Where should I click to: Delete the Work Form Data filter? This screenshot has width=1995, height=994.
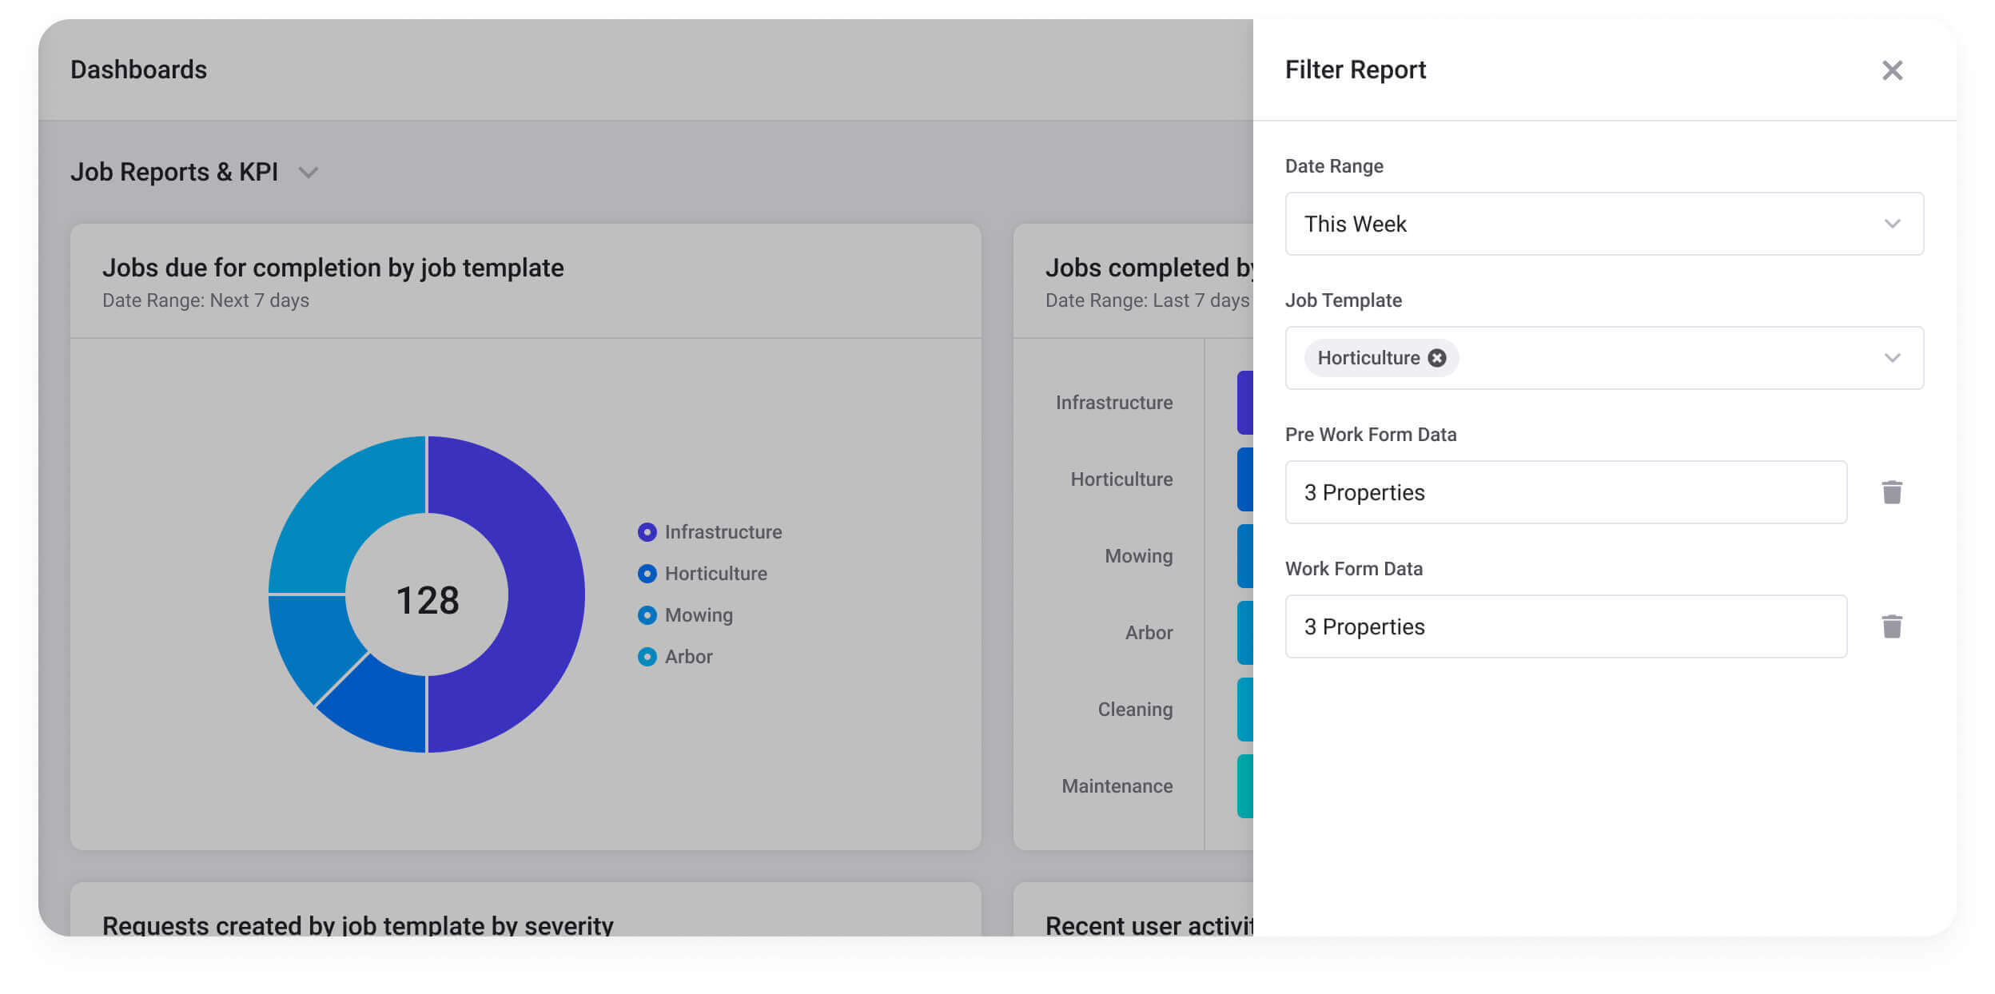[1892, 626]
